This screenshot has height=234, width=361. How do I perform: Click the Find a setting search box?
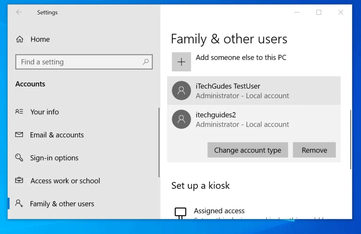(79, 62)
